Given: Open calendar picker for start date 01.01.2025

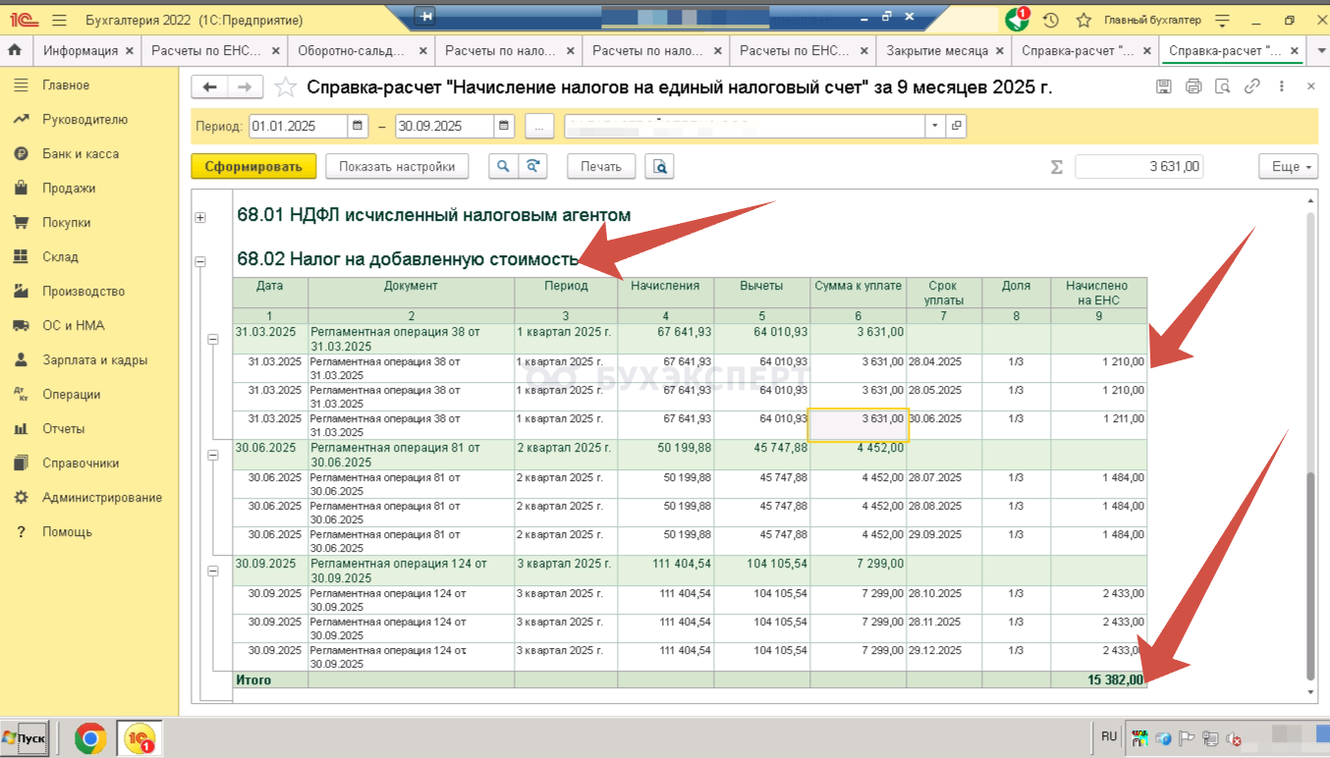Looking at the screenshot, I should (358, 127).
